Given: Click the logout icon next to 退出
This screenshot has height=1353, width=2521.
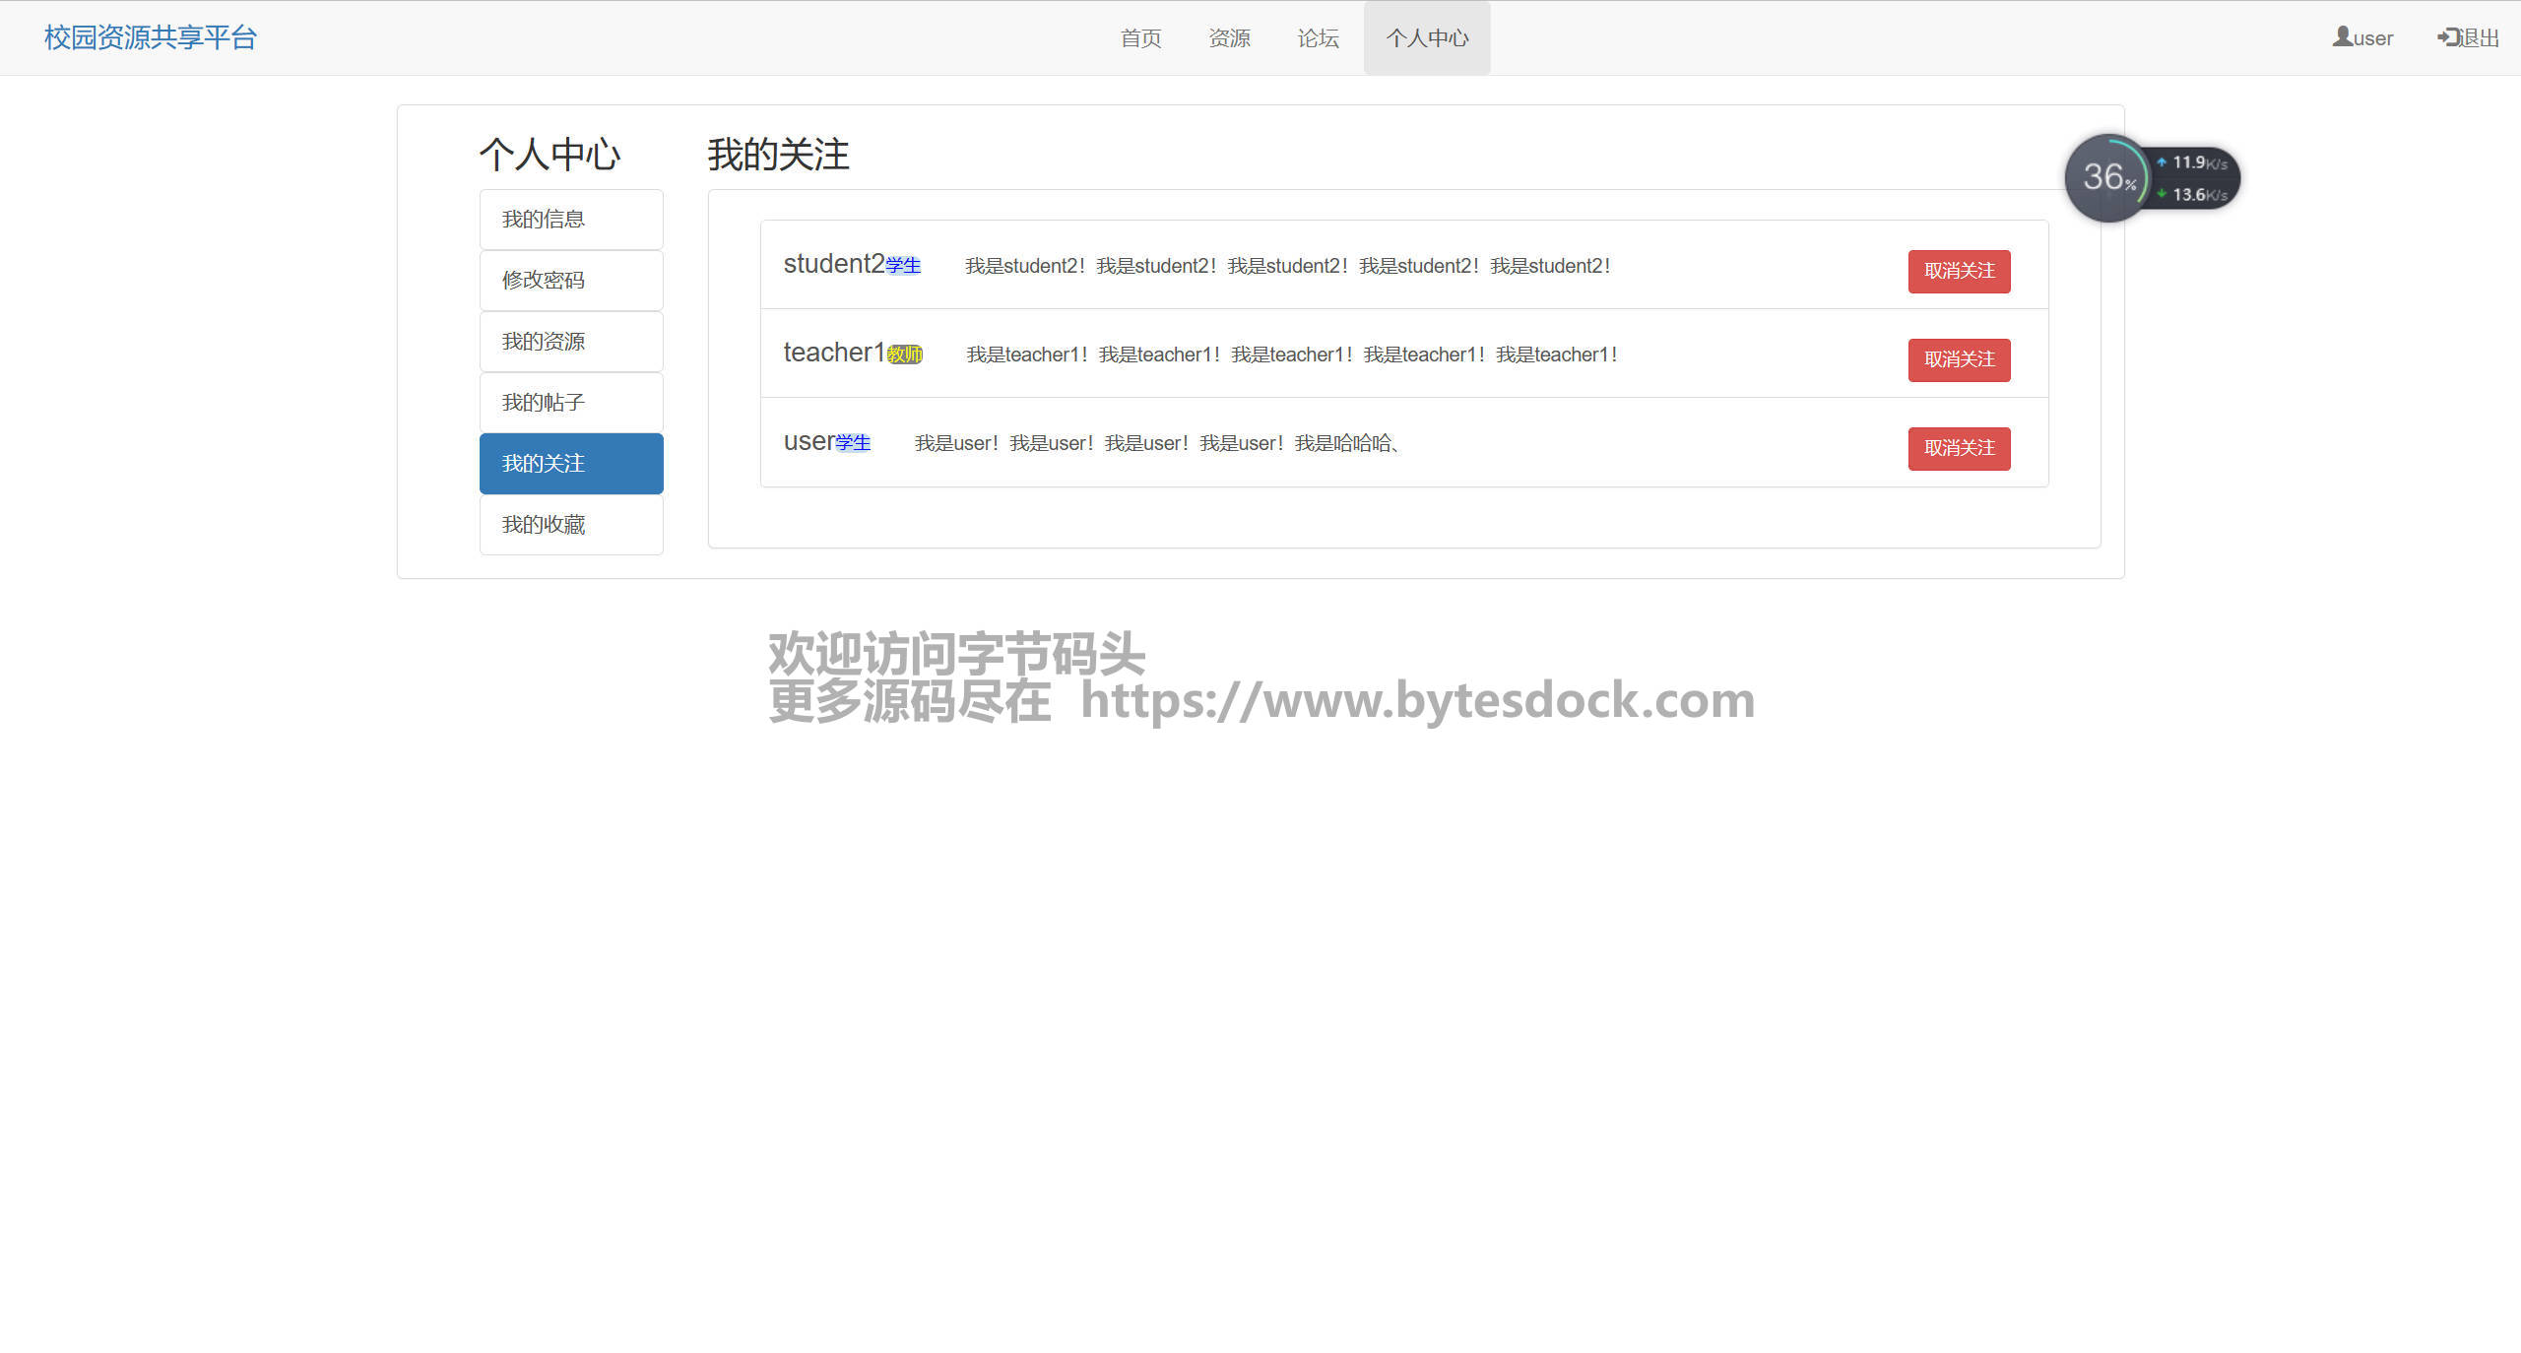Looking at the screenshot, I should pyautogui.click(x=2448, y=37).
